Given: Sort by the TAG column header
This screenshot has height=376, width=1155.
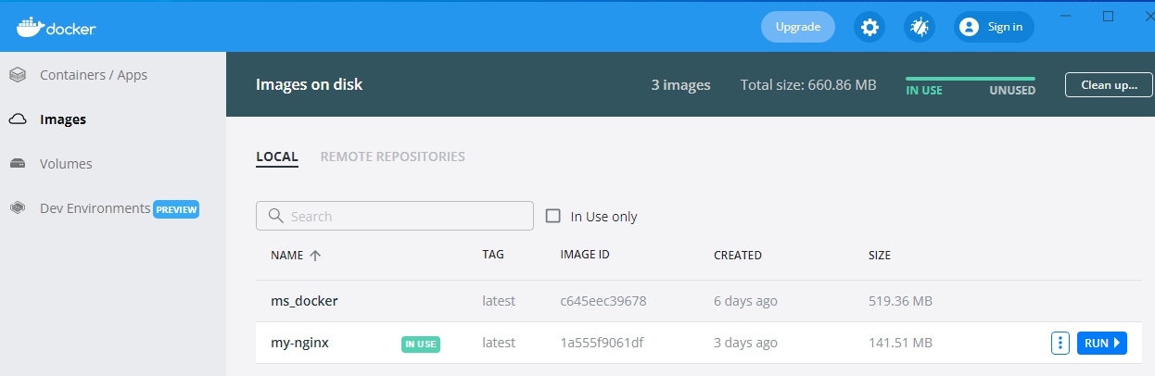Looking at the screenshot, I should tap(493, 255).
